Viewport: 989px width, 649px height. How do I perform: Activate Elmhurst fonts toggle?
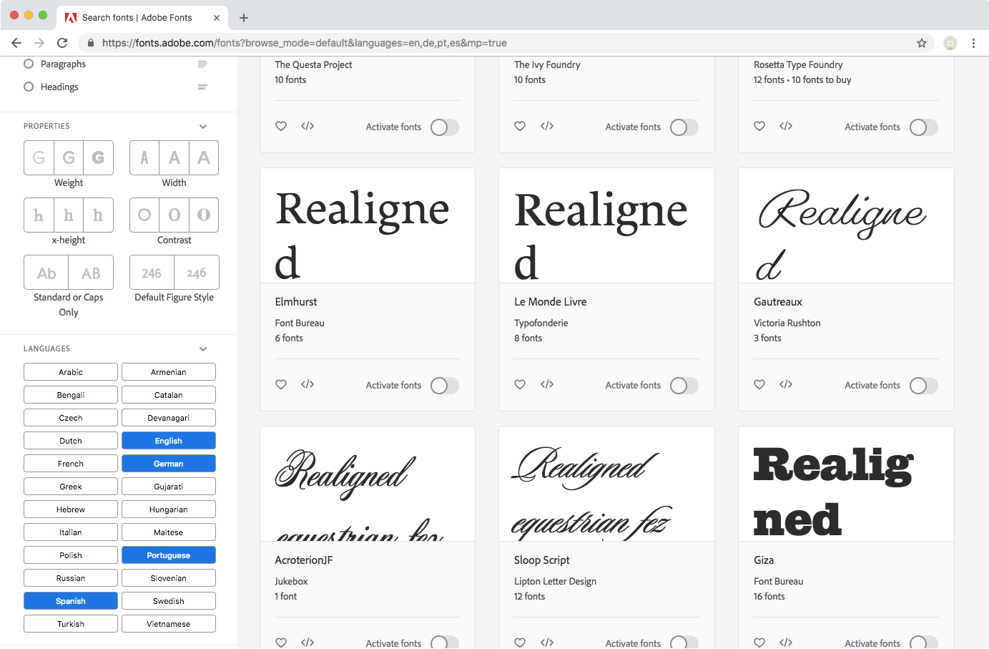tap(444, 386)
